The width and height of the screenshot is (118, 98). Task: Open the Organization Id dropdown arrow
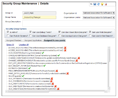pos(114,13)
